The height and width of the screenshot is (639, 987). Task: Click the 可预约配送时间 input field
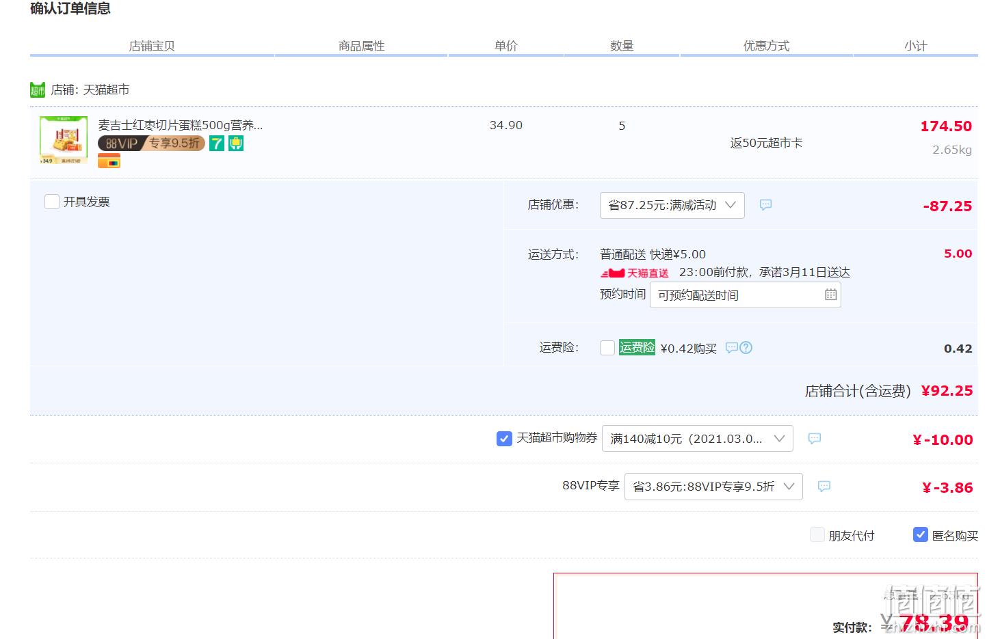746,295
